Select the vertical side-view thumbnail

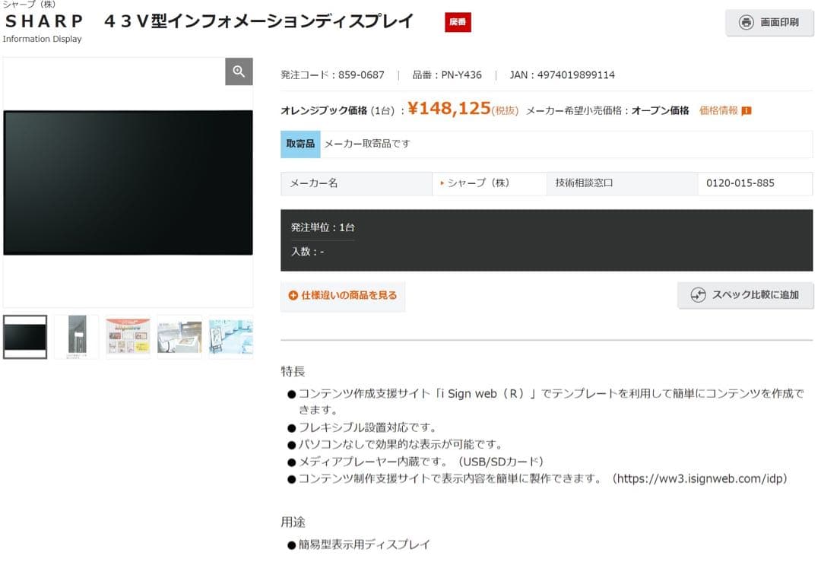point(76,335)
